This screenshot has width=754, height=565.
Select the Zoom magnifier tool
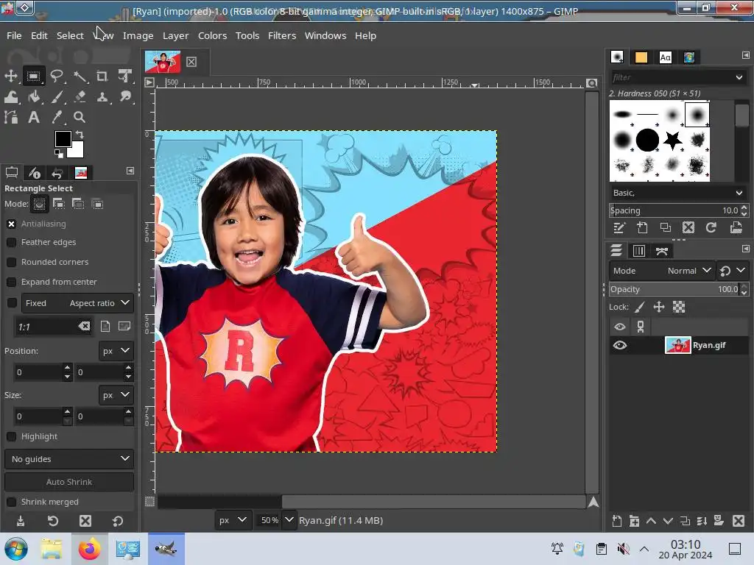(x=80, y=117)
